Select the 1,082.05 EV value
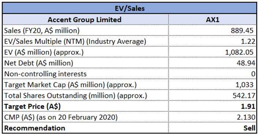 212,52
